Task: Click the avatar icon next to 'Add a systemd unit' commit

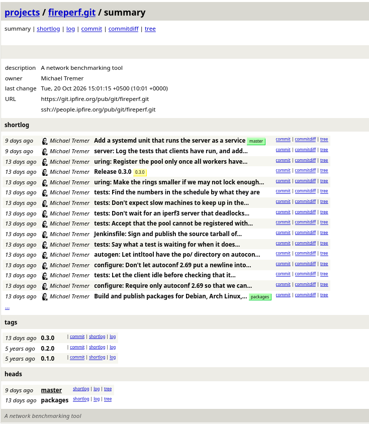Action: click(45, 141)
